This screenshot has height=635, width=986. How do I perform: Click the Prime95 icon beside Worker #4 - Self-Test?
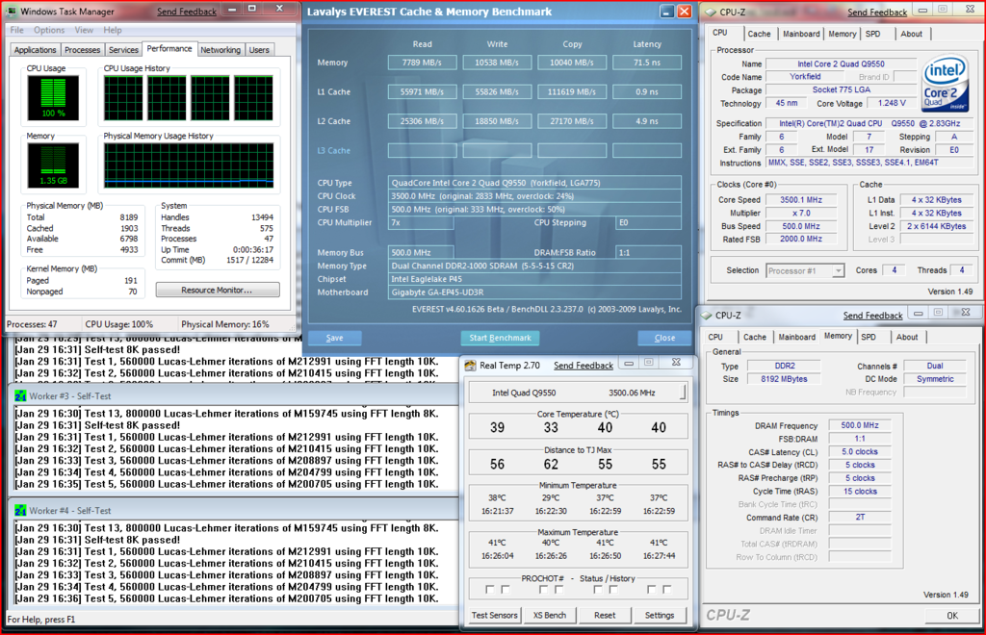(20, 511)
